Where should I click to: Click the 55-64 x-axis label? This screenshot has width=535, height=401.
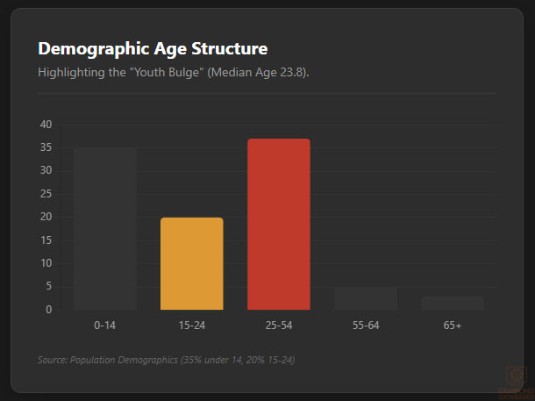[366, 326]
